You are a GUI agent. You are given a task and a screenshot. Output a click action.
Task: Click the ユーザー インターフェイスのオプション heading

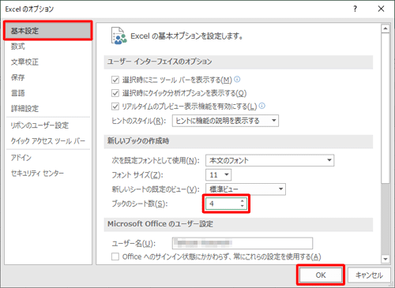click(160, 62)
